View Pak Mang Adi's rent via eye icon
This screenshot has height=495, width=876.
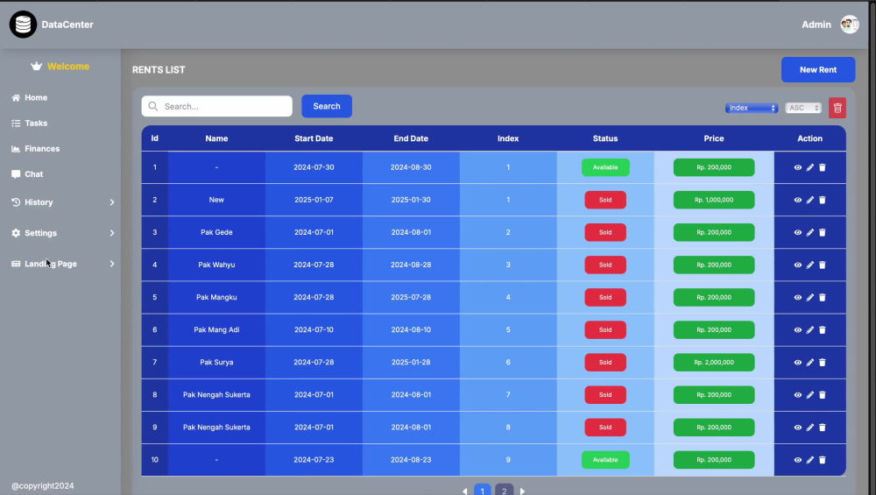pyautogui.click(x=798, y=329)
